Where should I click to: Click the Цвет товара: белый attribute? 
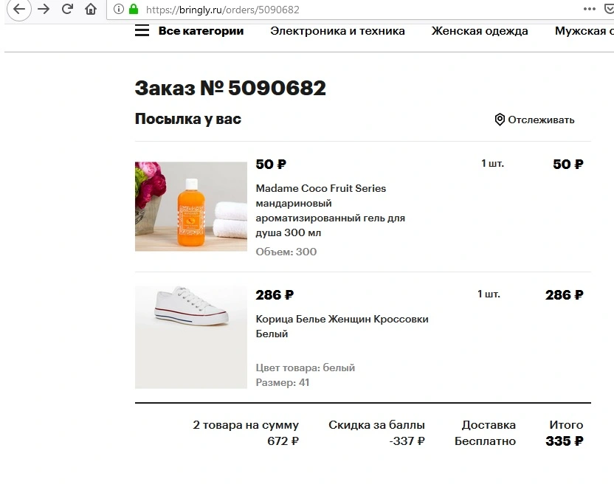click(306, 367)
